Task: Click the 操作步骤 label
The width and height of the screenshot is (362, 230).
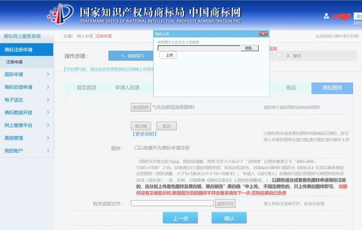Action: tap(76, 56)
